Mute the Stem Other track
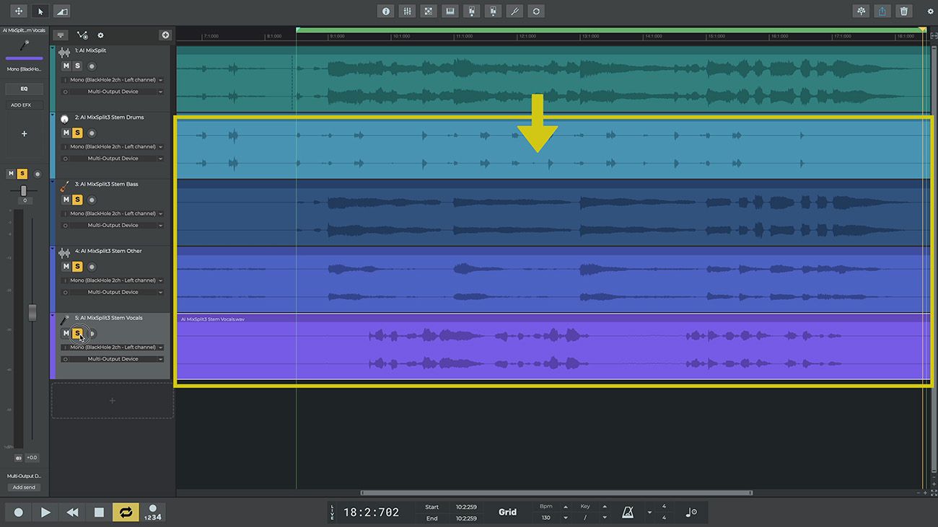The width and height of the screenshot is (938, 527). click(x=66, y=267)
